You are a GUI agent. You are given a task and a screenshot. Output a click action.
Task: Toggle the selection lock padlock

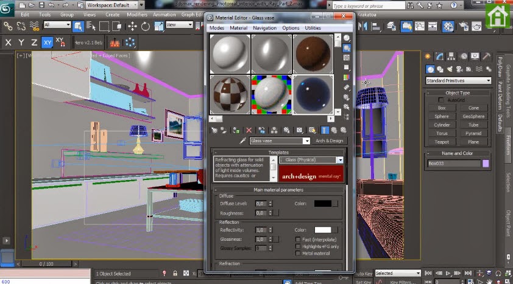click(x=175, y=273)
